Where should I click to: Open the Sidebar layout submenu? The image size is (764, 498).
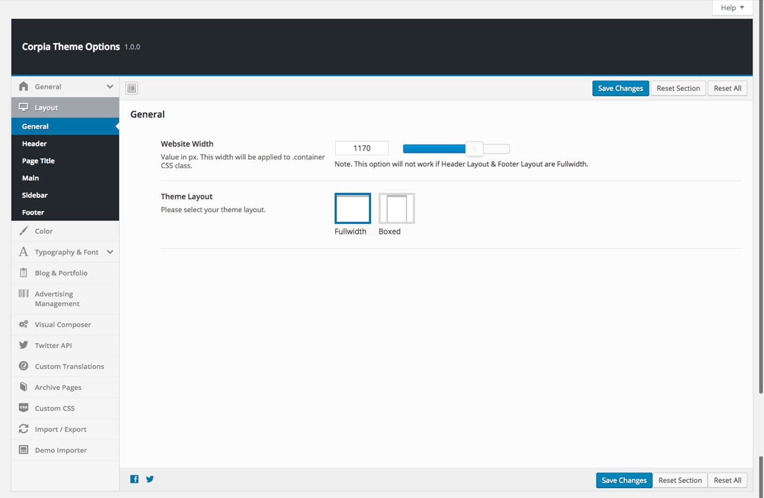(35, 195)
